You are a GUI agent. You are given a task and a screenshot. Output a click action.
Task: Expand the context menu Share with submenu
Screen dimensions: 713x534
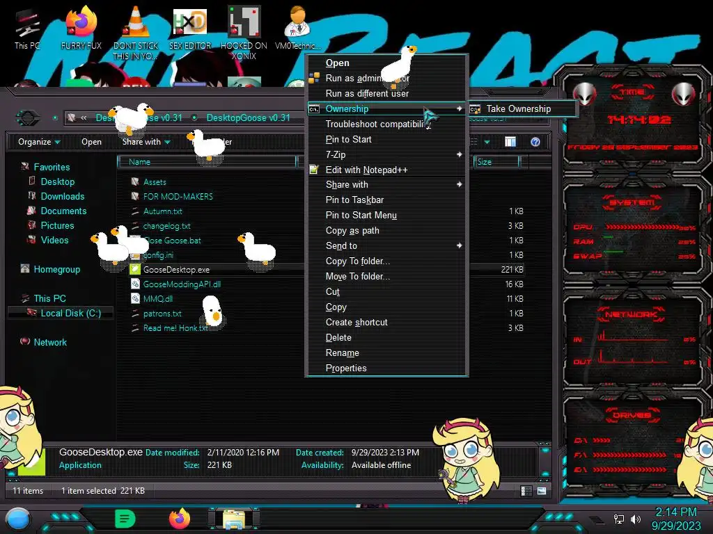(460, 184)
